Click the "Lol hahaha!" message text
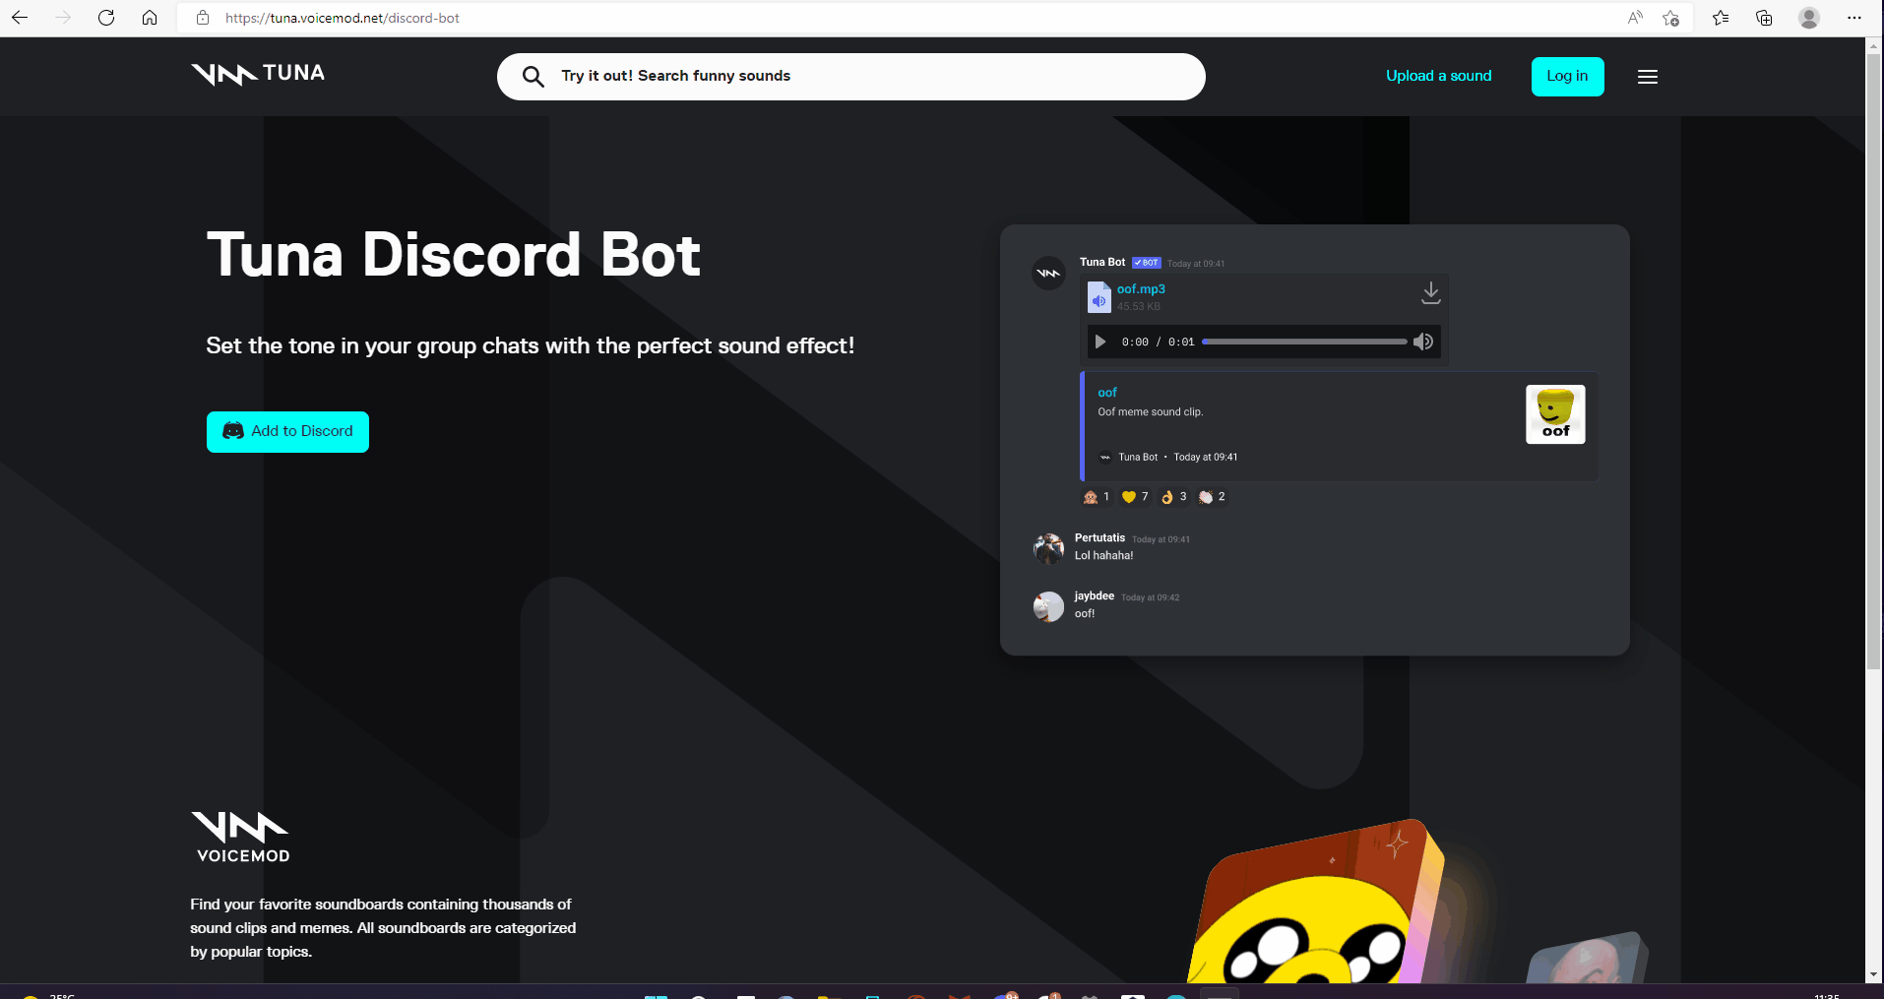 tap(1104, 555)
